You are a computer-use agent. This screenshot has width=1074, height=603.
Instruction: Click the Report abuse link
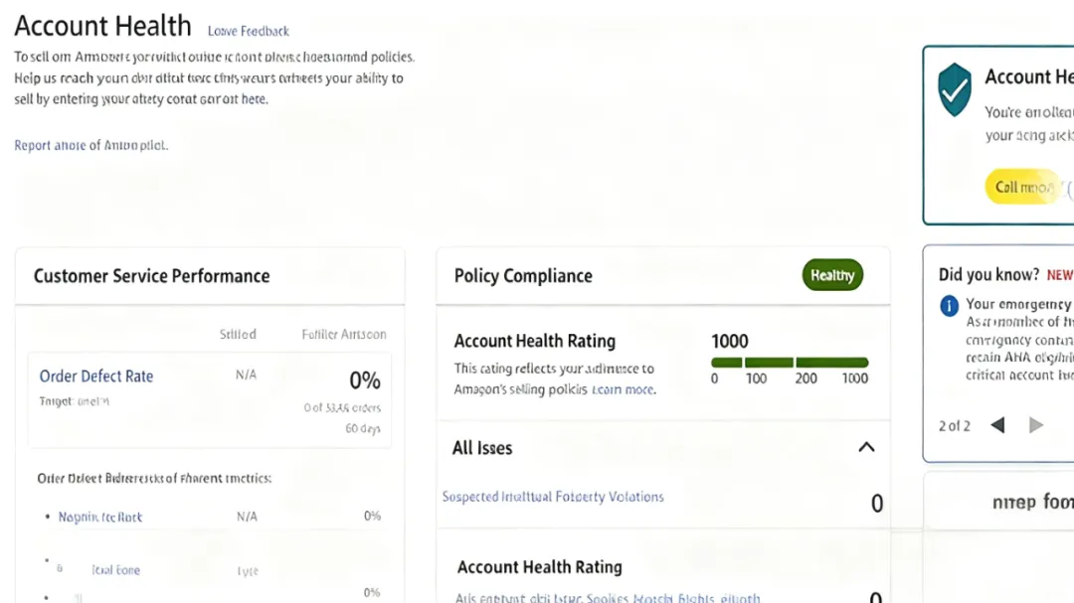(x=90, y=145)
